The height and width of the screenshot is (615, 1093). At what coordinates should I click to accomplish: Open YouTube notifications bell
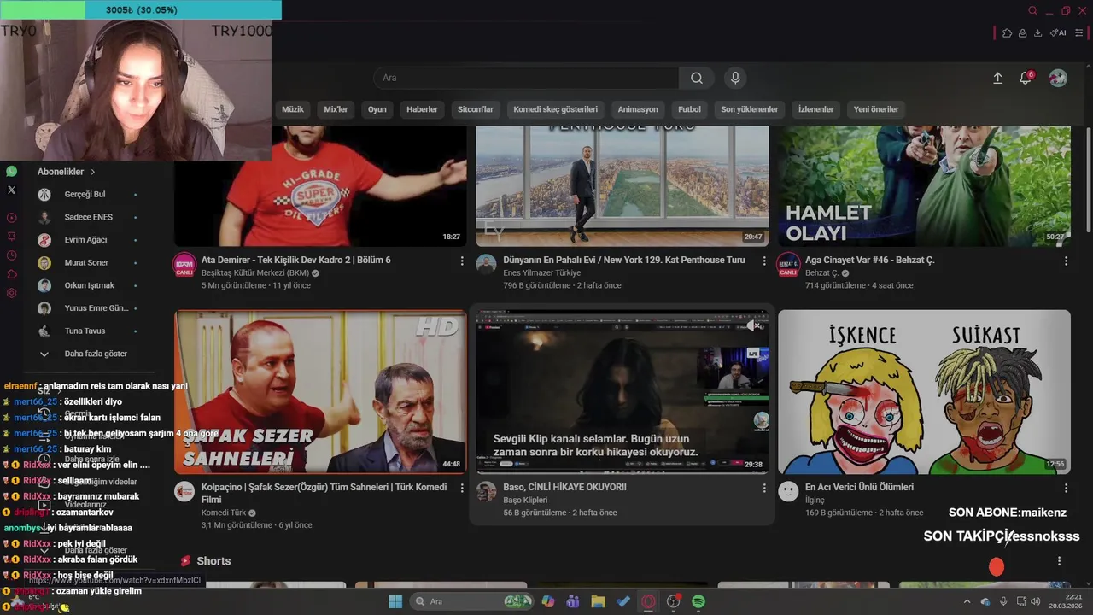1026,78
